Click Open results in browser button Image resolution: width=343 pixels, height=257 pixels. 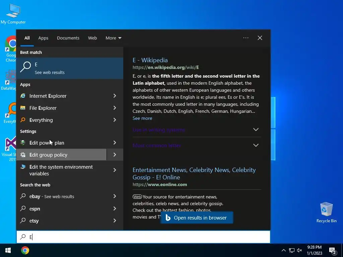click(x=197, y=218)
